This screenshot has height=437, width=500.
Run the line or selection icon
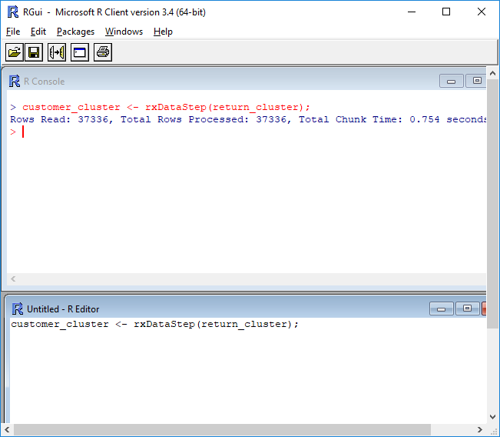(57, 52)
